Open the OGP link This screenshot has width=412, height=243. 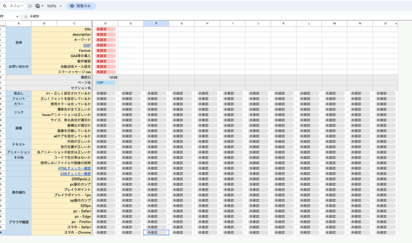point(87,45)
